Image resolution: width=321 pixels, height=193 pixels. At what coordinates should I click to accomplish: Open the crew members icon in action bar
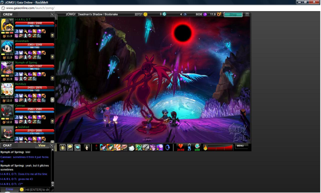pos(62,147)
